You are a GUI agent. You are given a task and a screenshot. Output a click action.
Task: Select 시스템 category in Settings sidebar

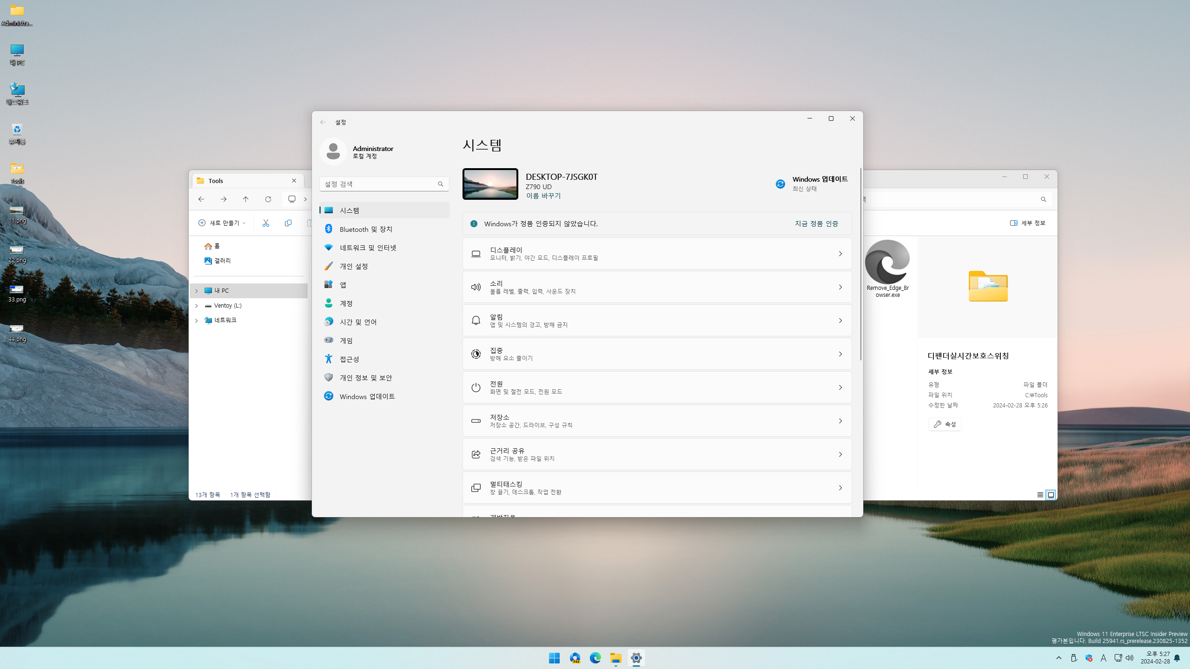[384, 210]
